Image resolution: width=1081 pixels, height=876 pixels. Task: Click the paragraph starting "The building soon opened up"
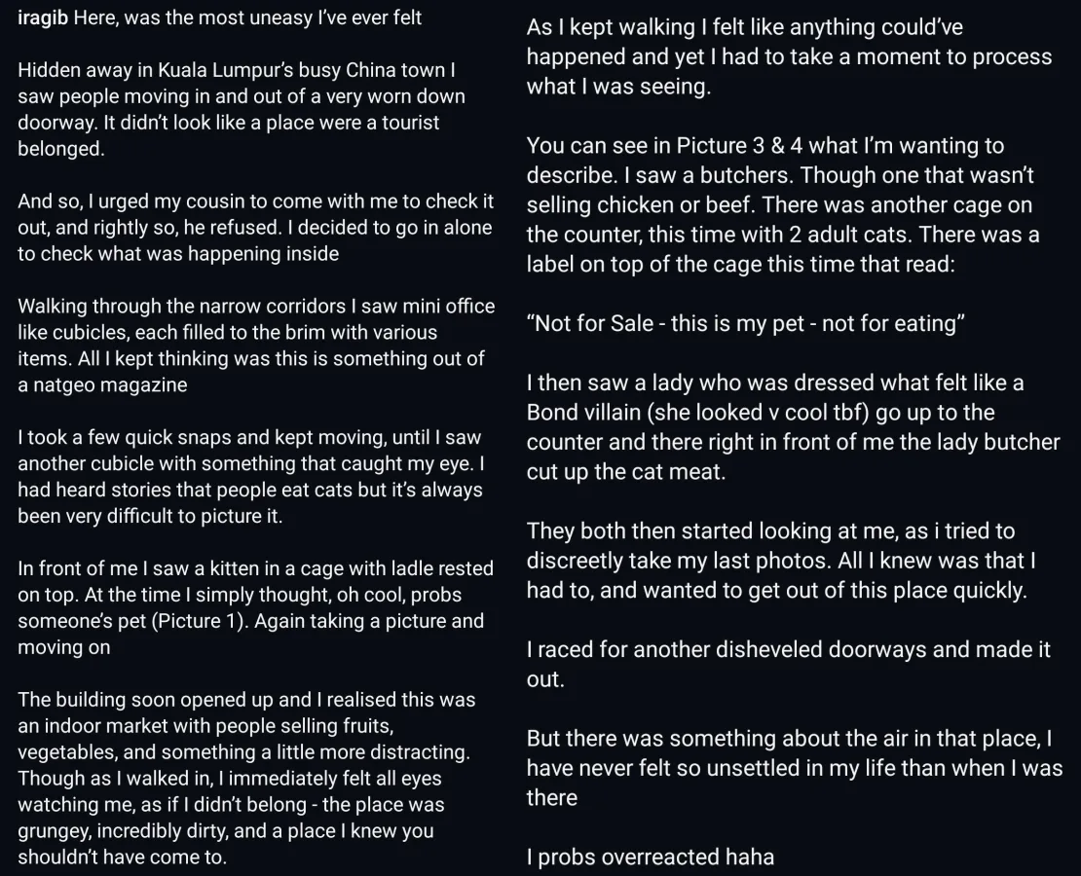click(246, 778)
